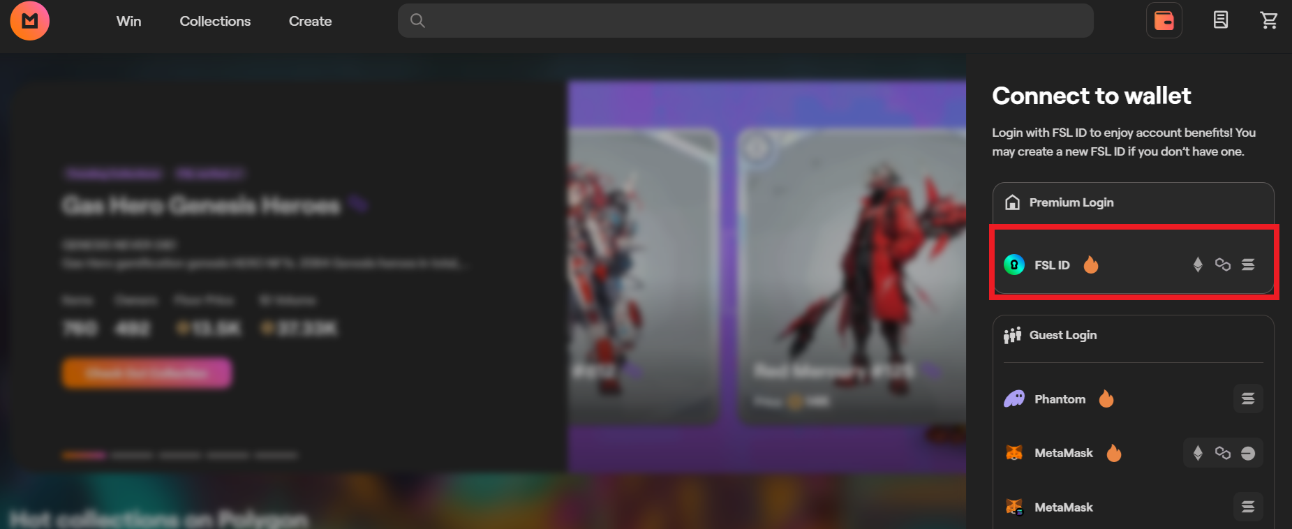Viewport: 1292px width, 529px height.
Task: Click Solana icon in bottom MetaMask row
Action: pos(1248,507)
